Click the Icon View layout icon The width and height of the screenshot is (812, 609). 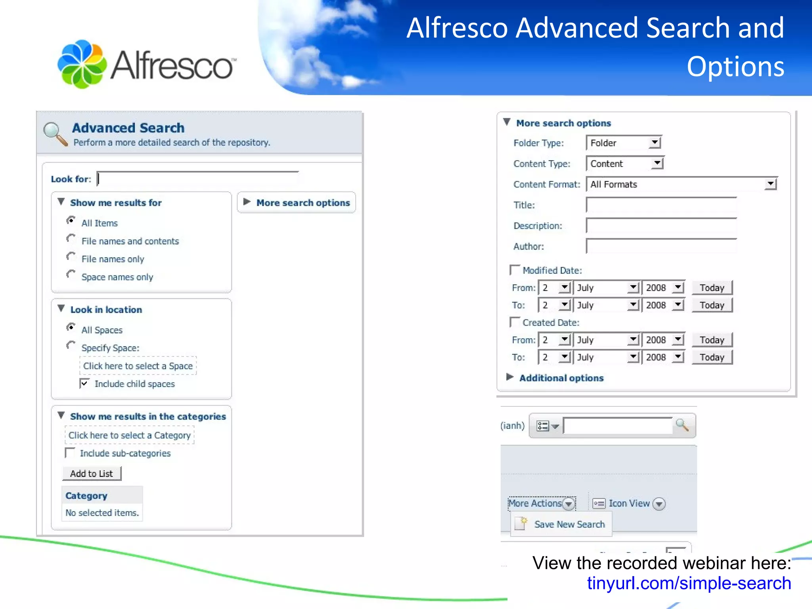pyautogui.click(x=599, y=504)
